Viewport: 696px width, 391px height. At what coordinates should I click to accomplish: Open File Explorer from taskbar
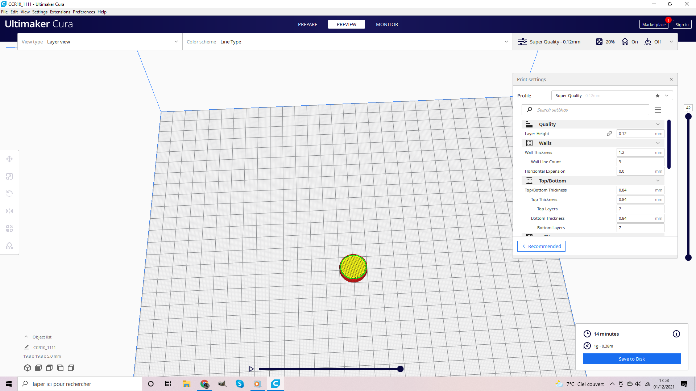tap(186, 384)
